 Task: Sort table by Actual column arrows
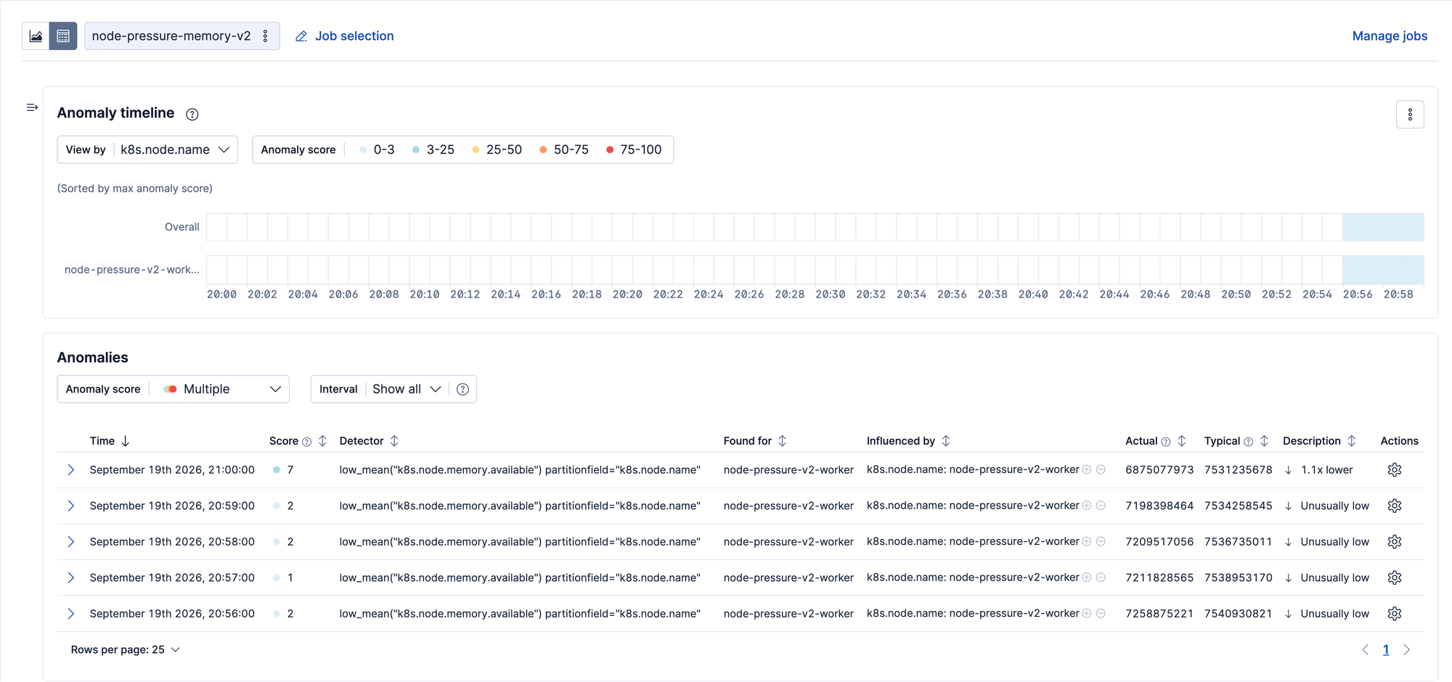(x=1182, y=441)
